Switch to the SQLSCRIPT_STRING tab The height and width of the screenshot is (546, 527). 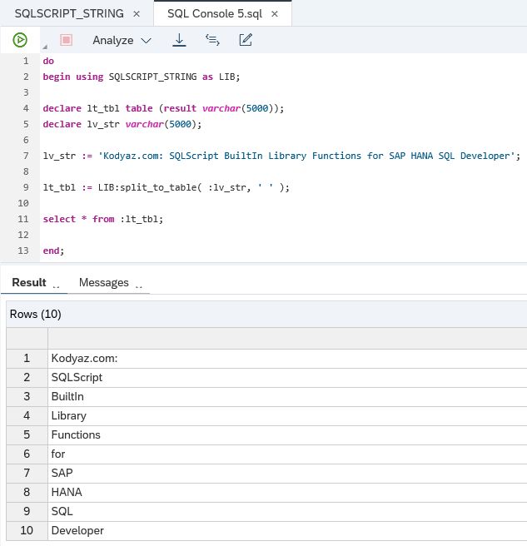[69, 13]
